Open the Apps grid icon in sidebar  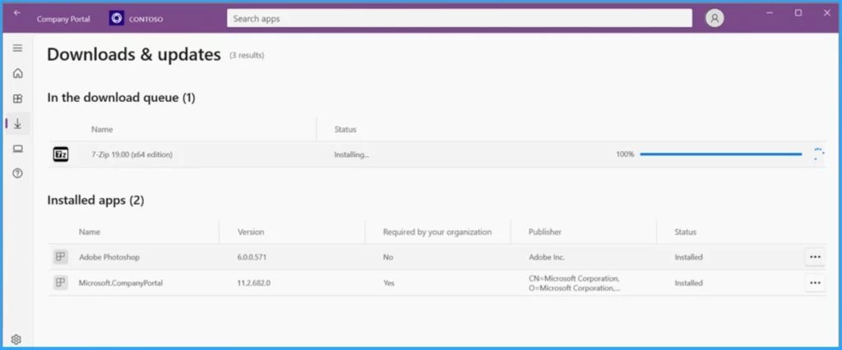18,99
